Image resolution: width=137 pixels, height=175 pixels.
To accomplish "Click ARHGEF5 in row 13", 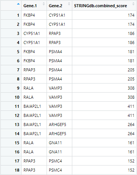I will pyautogui.click(x=58, y=125).
